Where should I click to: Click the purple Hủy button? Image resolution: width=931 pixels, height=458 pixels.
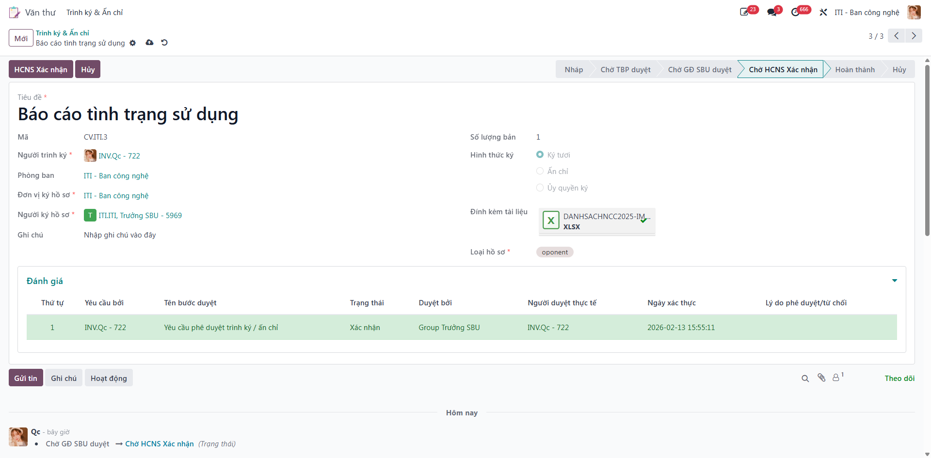(x=88, y=69)
